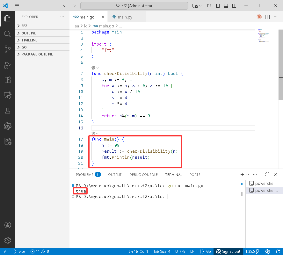Expand the TIMELINE section

click(42, 40)
